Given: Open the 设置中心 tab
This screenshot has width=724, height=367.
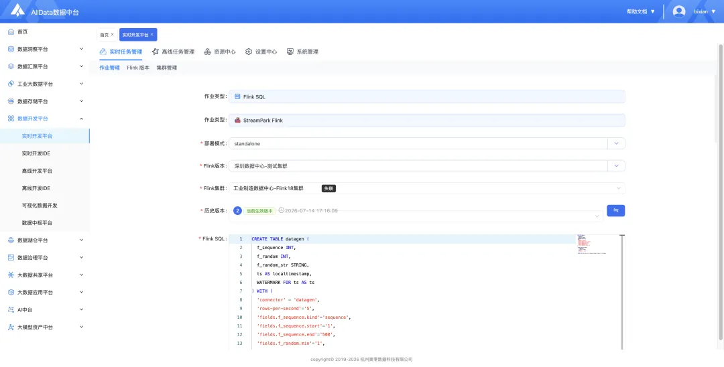Looking at the screenshot, I should (261, 52).
